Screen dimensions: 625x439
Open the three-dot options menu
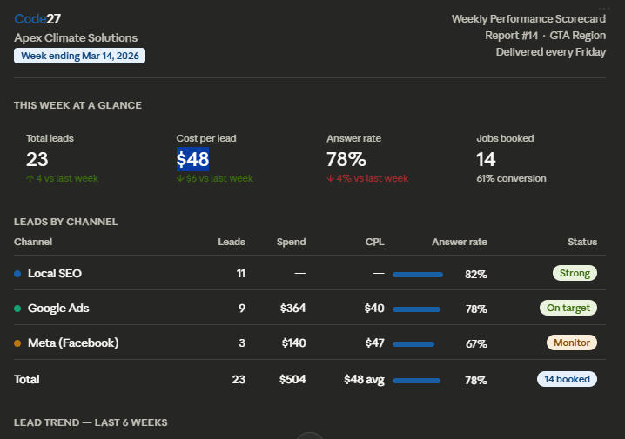point(604,9)
